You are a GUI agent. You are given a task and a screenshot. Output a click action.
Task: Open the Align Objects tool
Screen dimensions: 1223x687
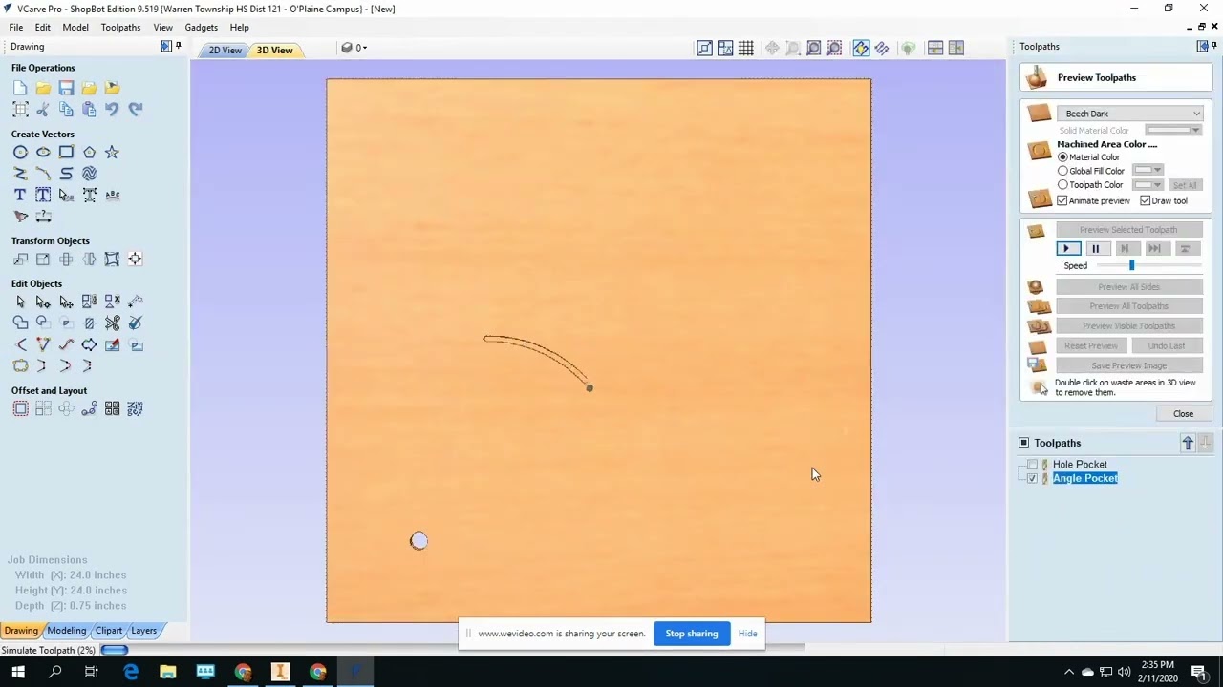[x=135, y=260]
